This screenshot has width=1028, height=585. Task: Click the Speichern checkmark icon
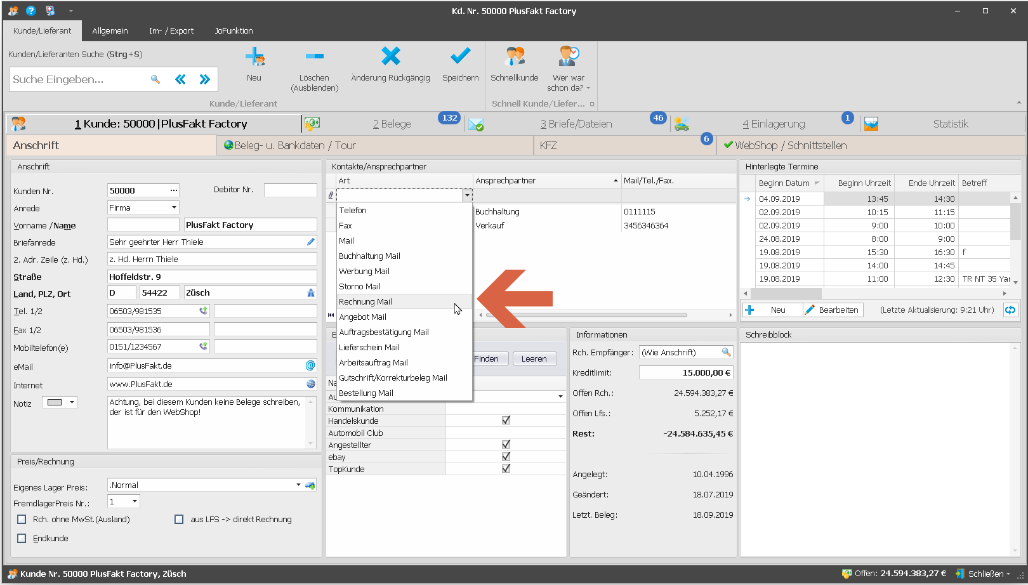pos(460,56)
